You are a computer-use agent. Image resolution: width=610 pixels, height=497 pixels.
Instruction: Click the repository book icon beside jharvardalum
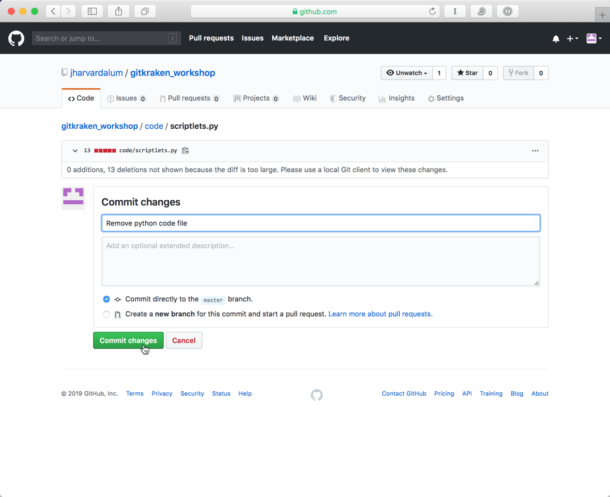tap(64, 72)
